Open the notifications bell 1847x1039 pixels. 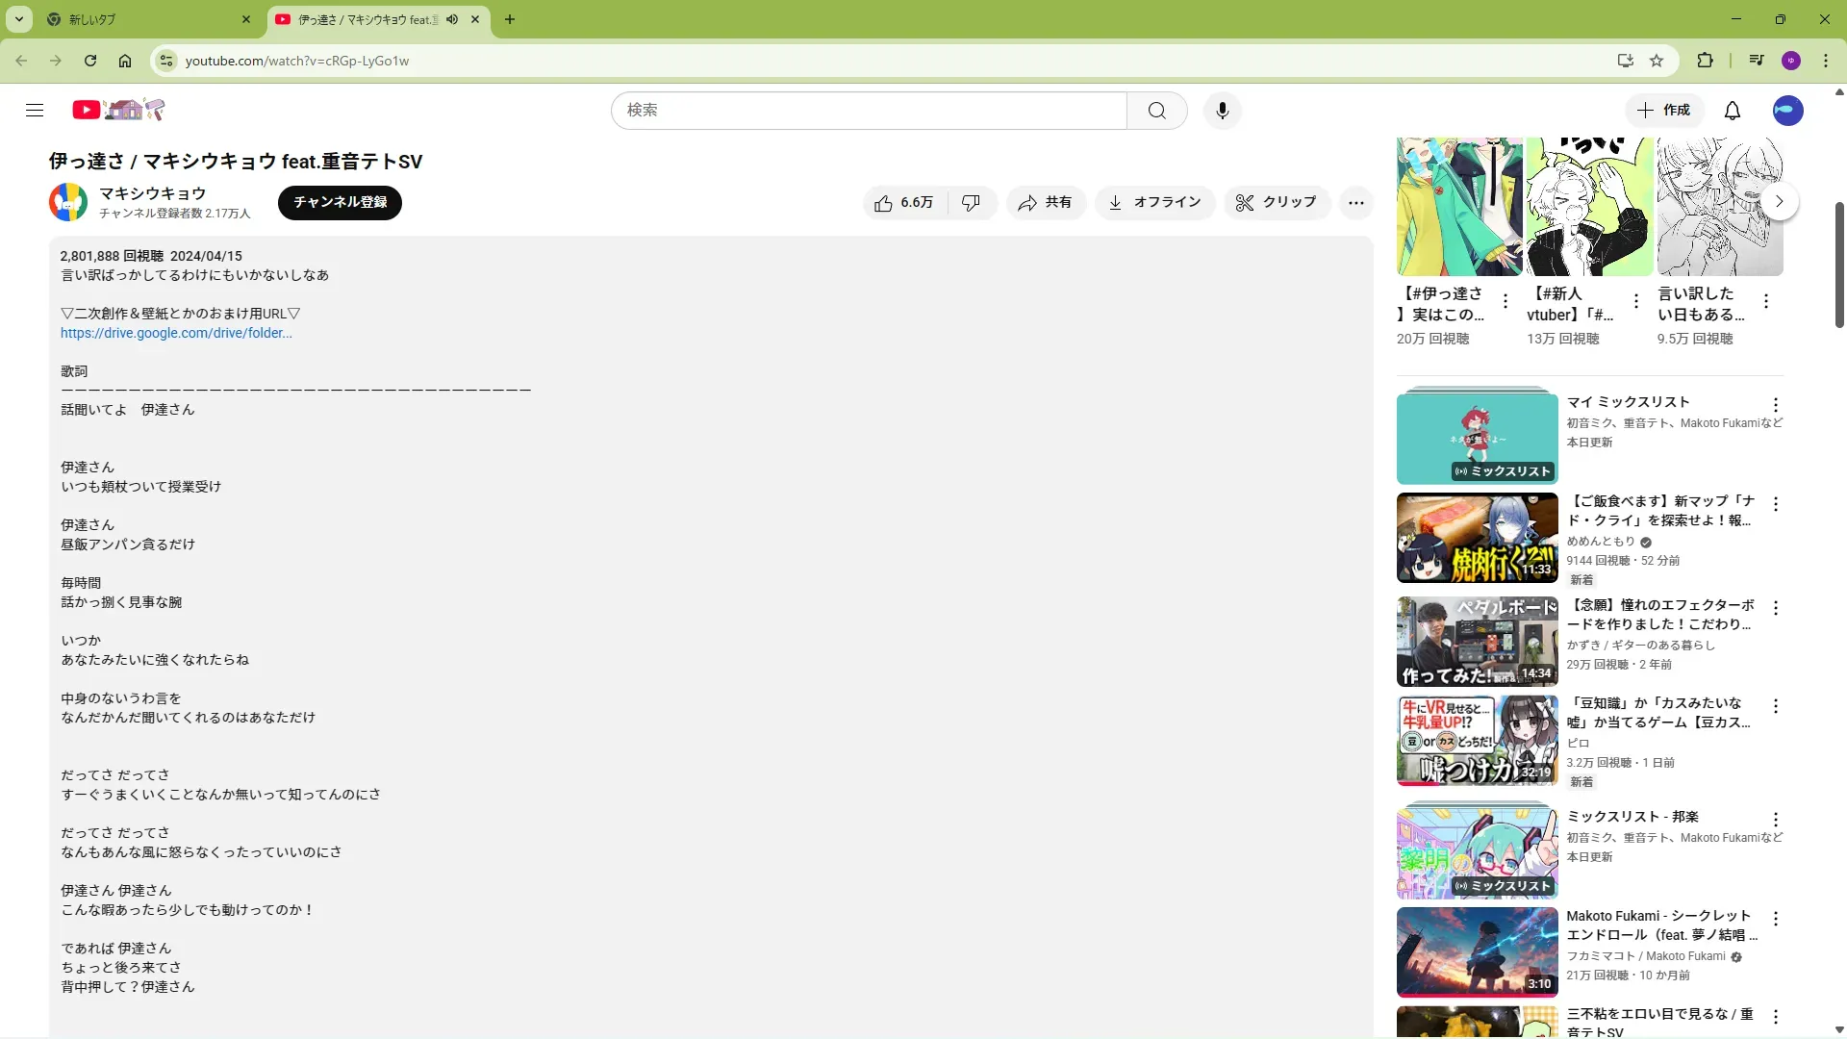(x=1733, y=111)
